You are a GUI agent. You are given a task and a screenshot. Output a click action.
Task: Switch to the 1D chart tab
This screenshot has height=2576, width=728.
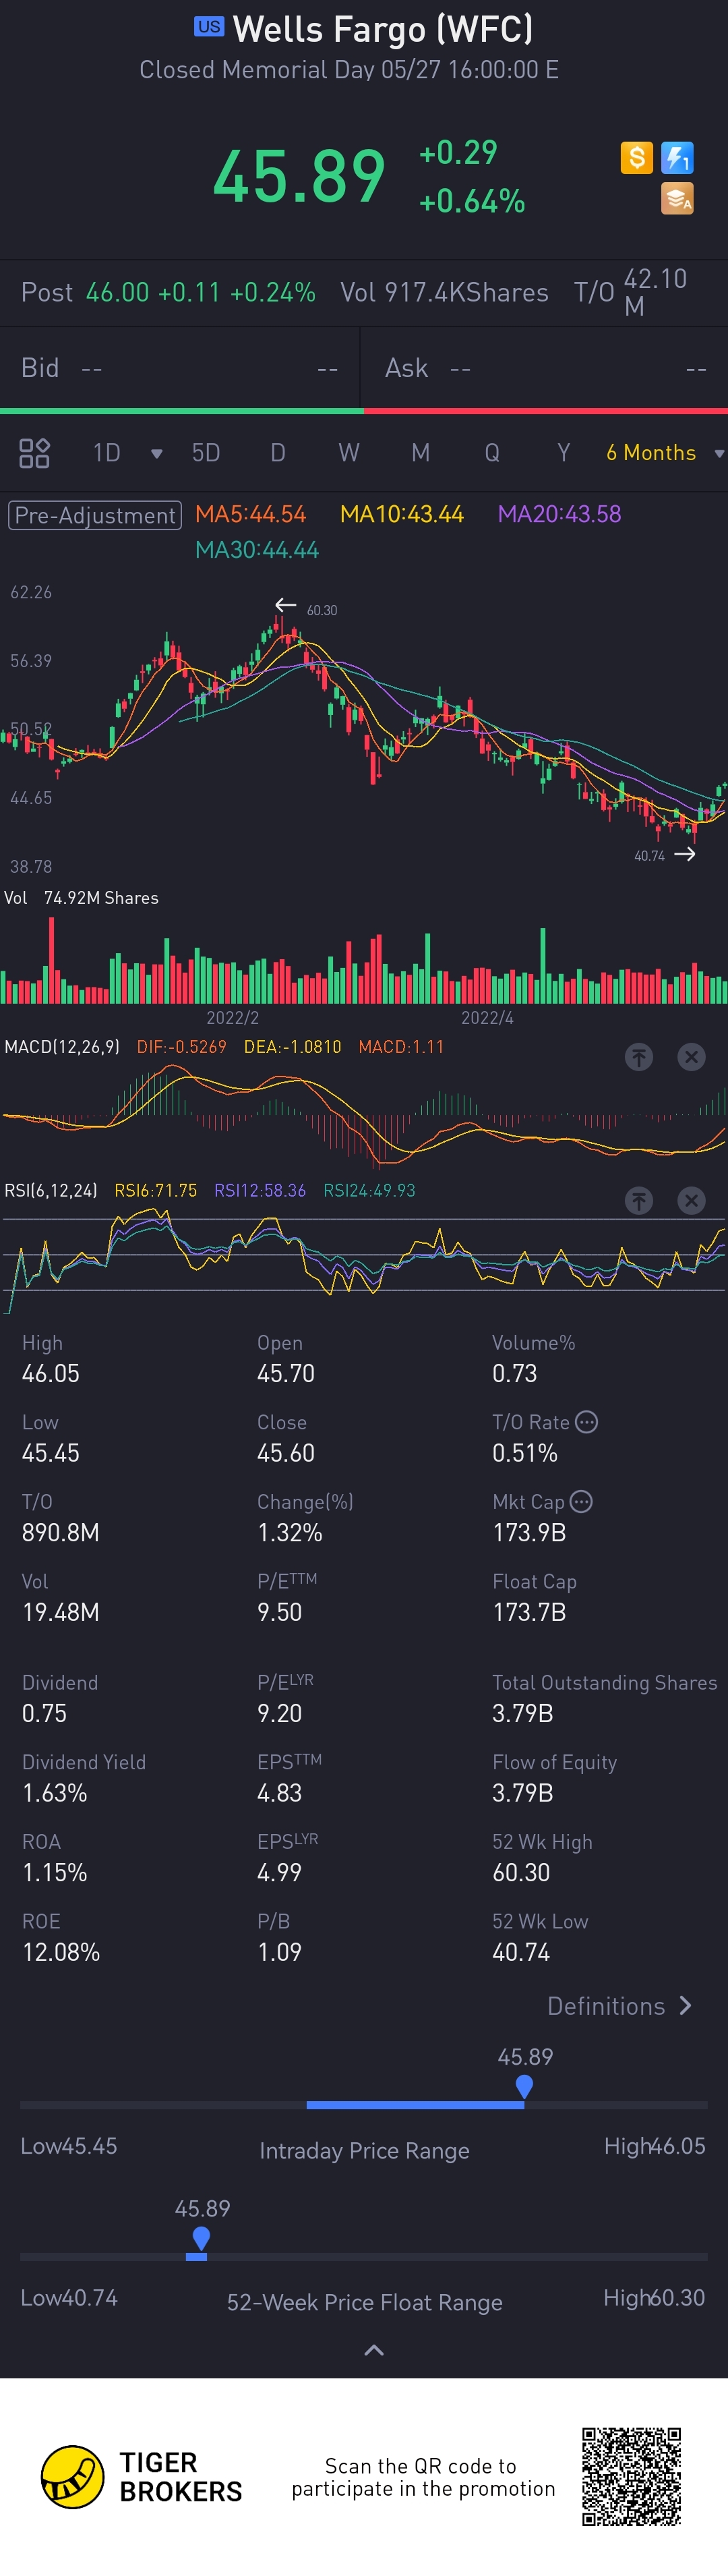tap(107, 453)
